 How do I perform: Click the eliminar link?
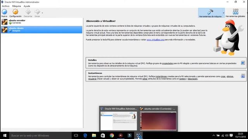tap(230, 76)
